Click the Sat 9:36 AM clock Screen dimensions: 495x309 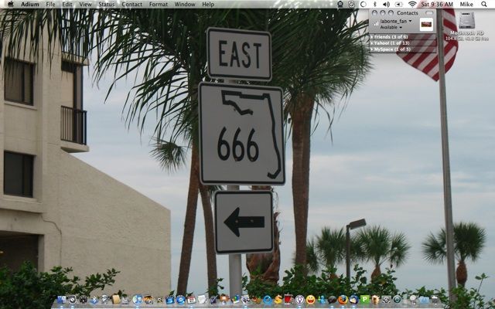click(437, 4)
